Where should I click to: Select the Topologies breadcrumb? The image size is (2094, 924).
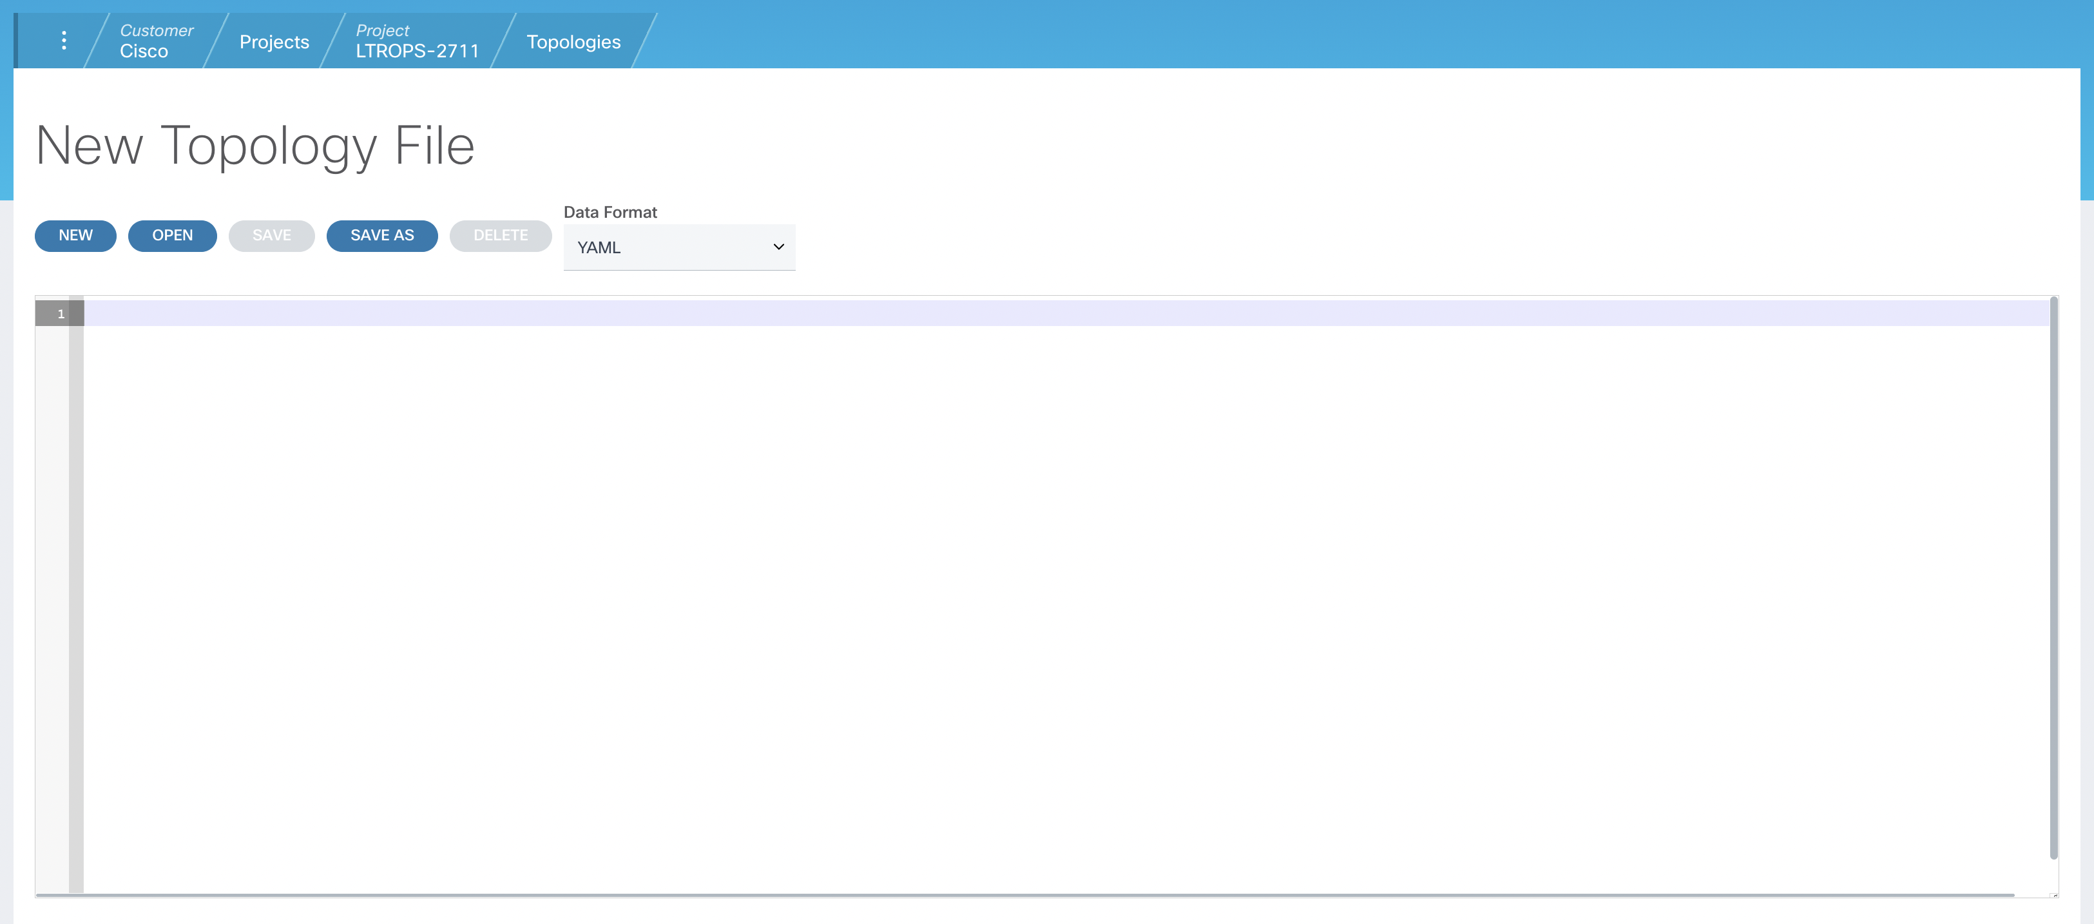tap(573, 41)
